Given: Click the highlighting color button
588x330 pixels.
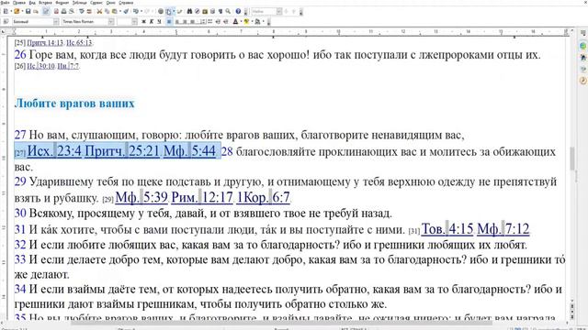Looking at the screenshot, I should click(246, 22).
